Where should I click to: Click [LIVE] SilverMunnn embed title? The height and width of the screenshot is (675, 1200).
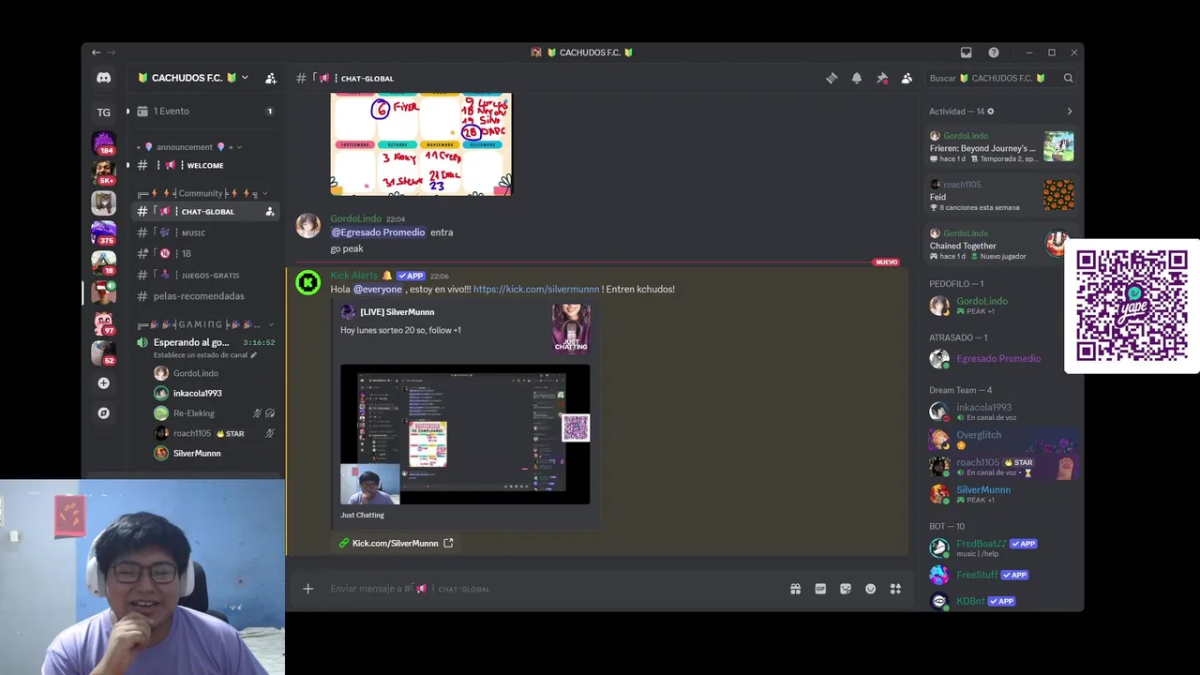pyautogui.click(x=397, y=312)
